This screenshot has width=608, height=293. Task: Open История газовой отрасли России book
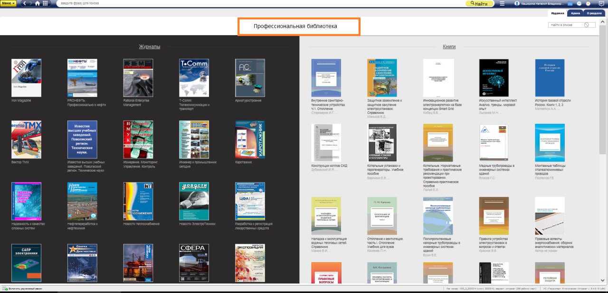[550, 78]
